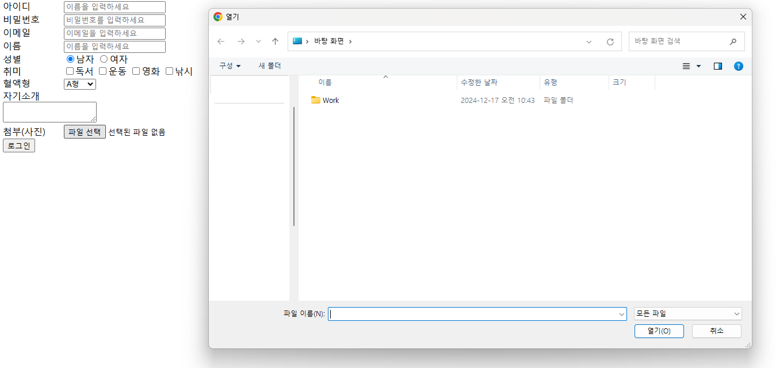Click the Chrome icon in dialog title
This screenshot has height=368, width=776.
[x=217, y=17]
